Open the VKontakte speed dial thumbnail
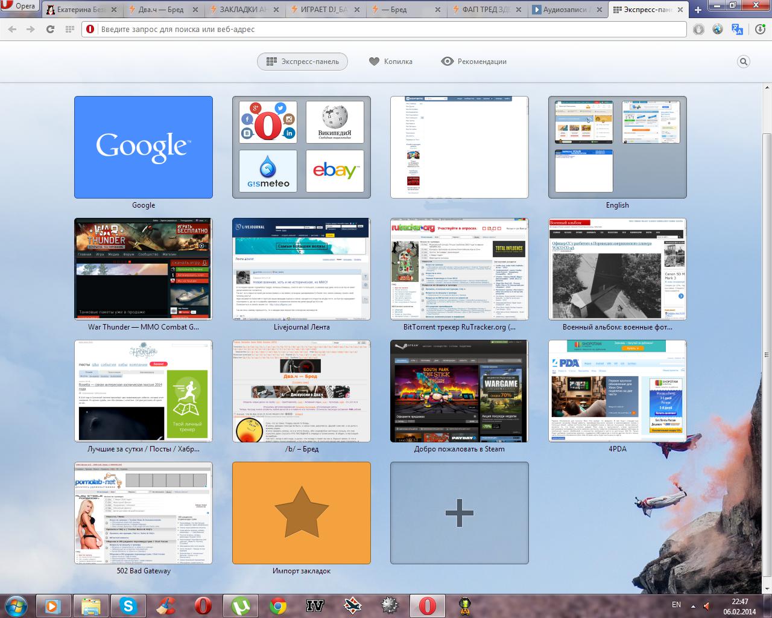Image resolution: width=772 pixels, height=618 pixels. tap(460, 147)
